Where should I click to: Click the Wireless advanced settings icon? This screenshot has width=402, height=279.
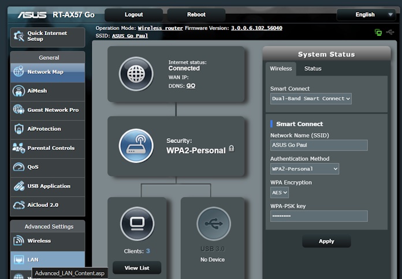tap(18, 240)
